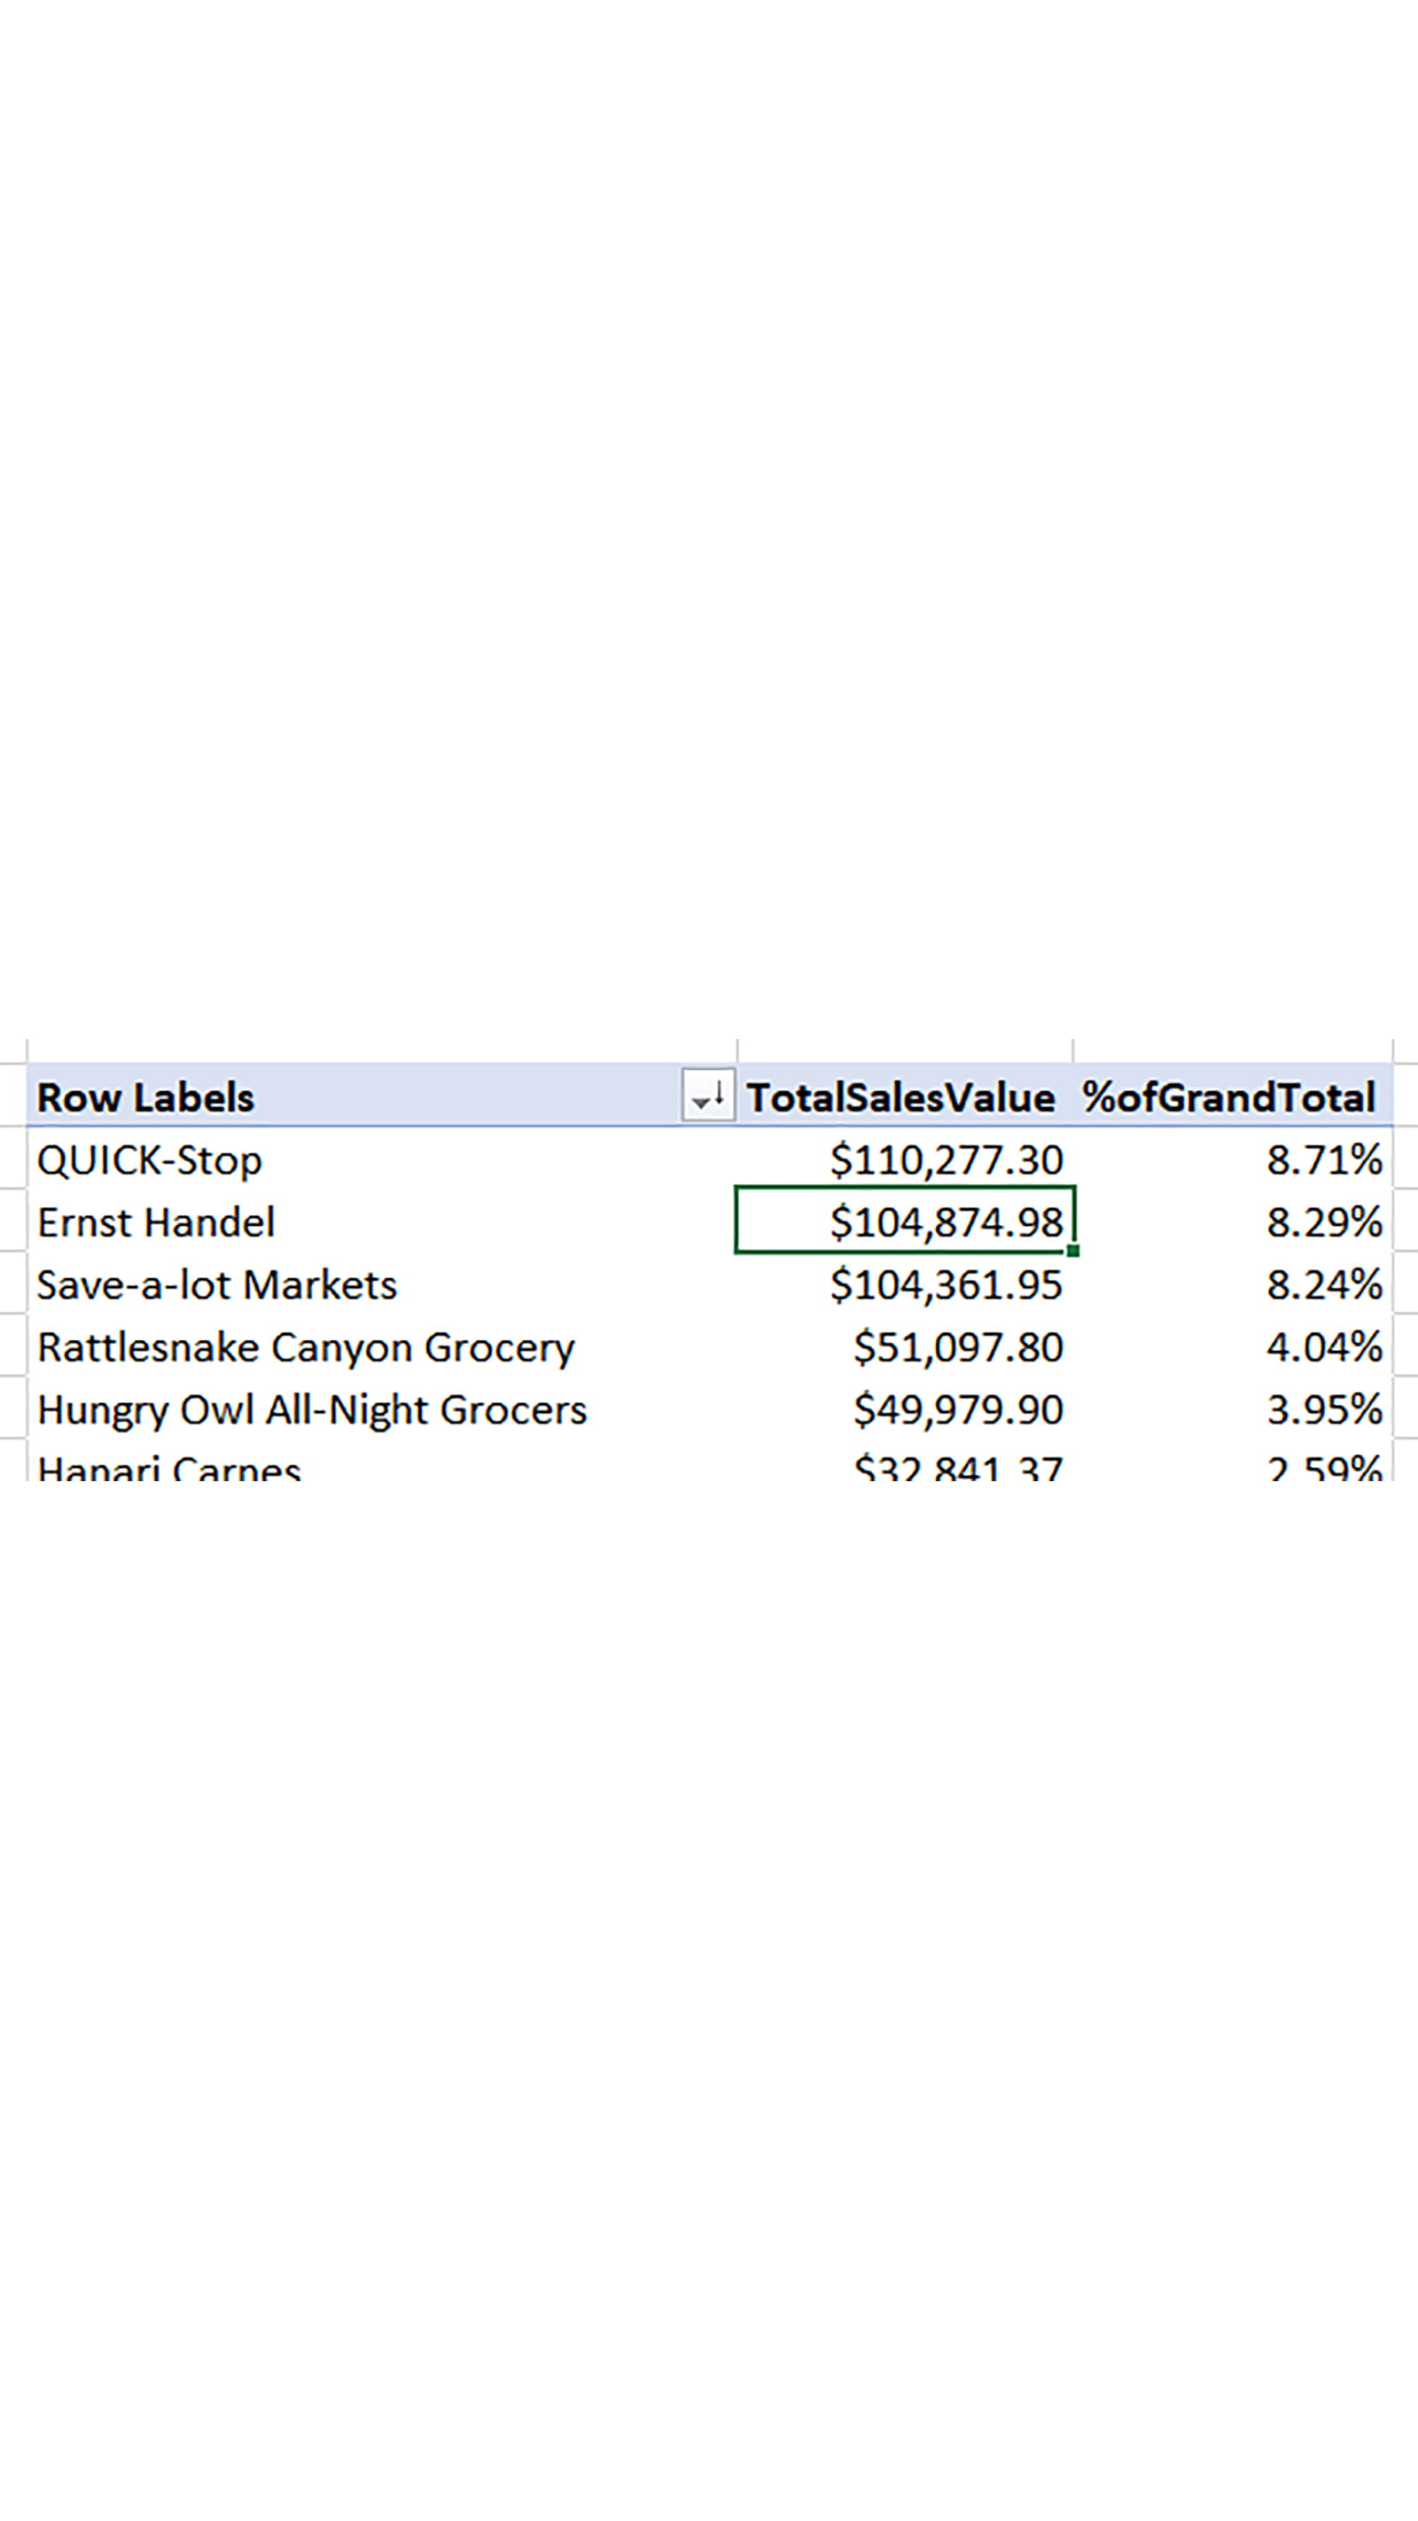The image size is (1418, 2521).
Task: Select the $49,979.90 sales value cell
Action: pos(957,1410)
